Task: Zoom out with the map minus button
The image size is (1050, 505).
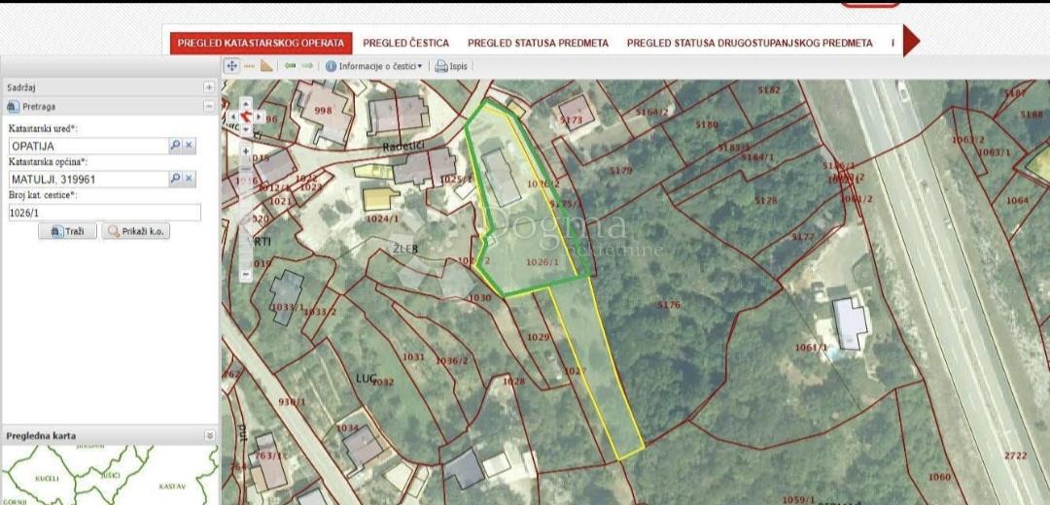Action: pos(246,274)
